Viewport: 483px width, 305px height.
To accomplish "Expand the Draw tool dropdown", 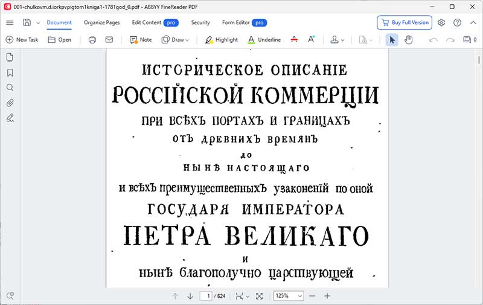I will coord(176,40).
